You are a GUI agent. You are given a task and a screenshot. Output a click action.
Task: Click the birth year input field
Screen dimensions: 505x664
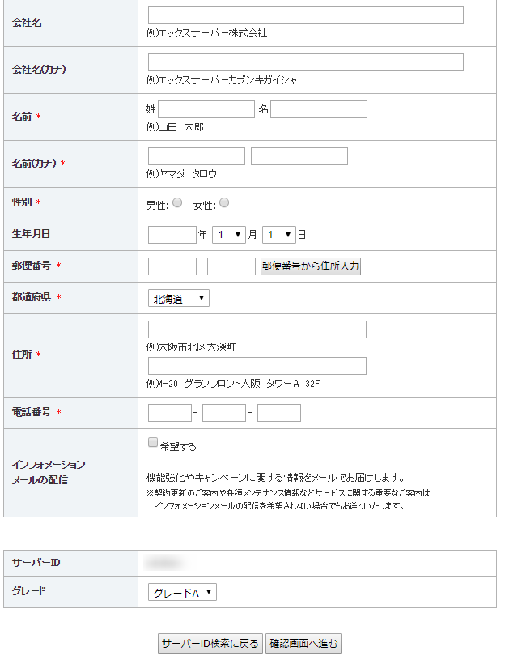pos(172,235)
